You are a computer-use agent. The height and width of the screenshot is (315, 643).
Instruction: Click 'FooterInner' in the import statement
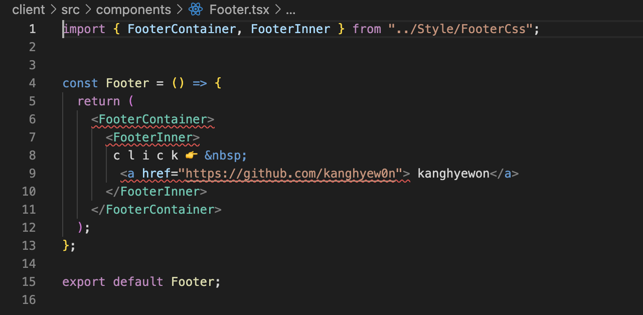click(290, 29)
